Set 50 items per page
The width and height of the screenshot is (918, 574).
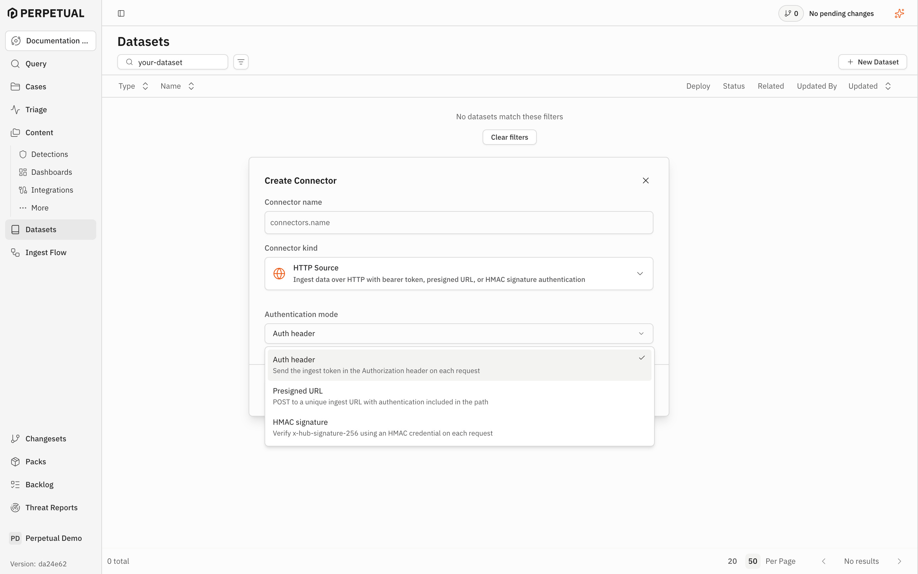[x=753, y=561]
